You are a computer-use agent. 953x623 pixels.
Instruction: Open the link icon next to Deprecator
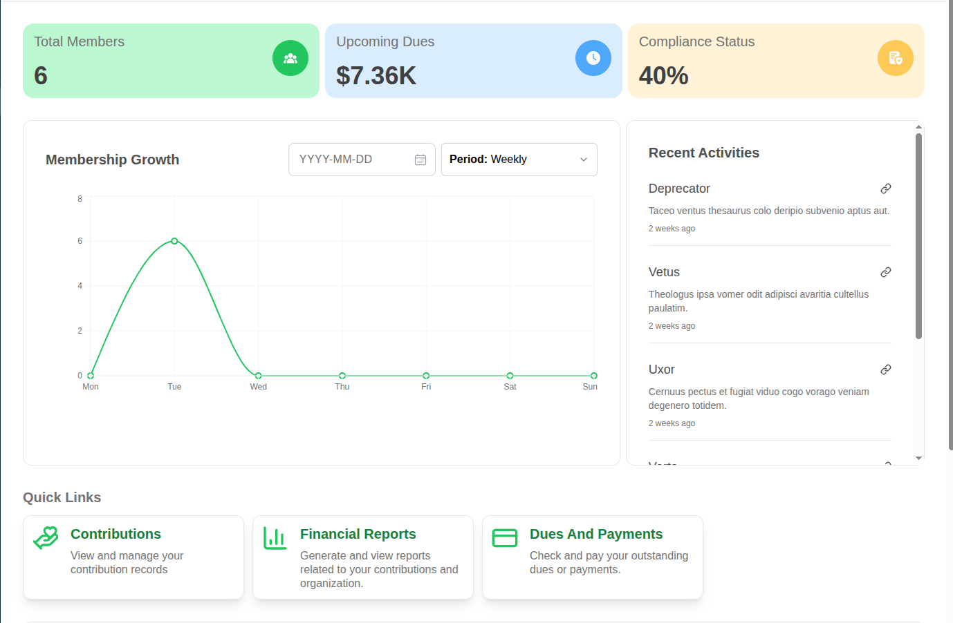pos(885,189)
